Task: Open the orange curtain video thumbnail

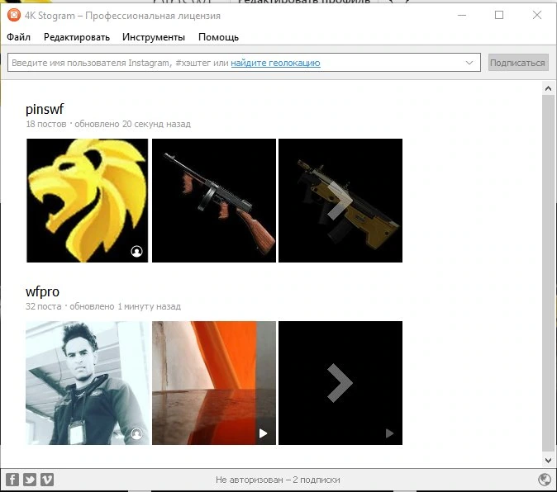Action: (214, 383)
